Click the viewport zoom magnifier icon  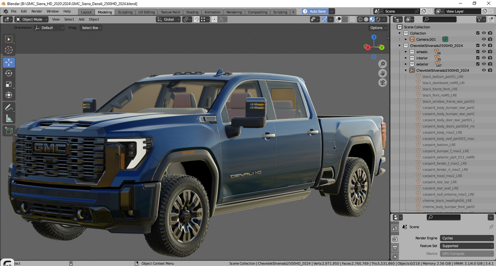(383, 64)
